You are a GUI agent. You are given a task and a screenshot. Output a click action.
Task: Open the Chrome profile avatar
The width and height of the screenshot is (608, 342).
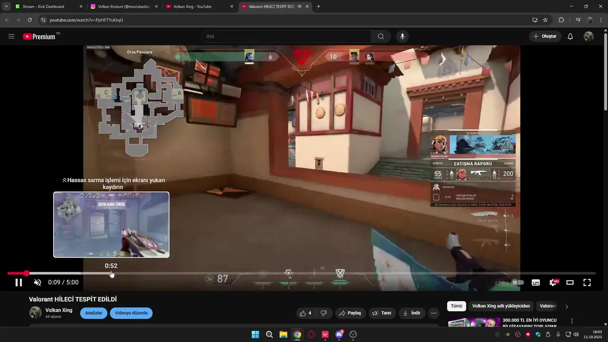pyautogui.click(x=589, y=20)
